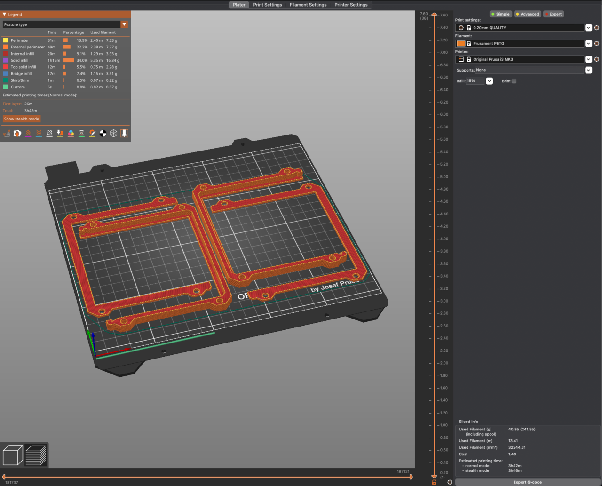This screenshot has height=486, width=602.
Task: Select Advanced mode
Action: point(527,14)
